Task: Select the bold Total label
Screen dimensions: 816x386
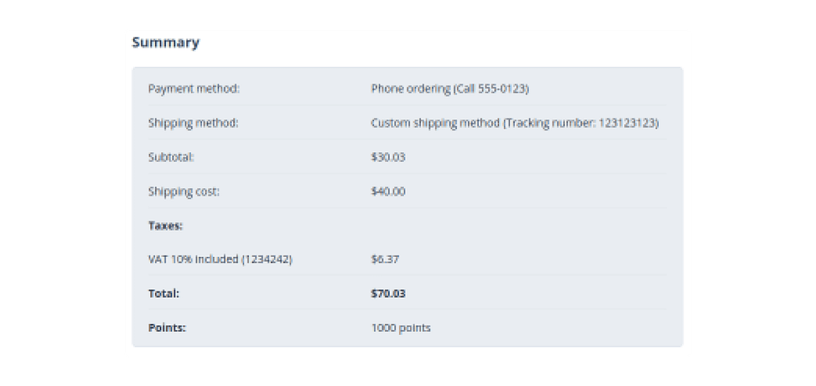Action: [163, 294]
